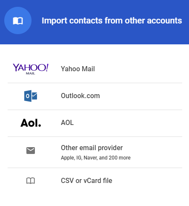This screenshot has width=189, height=206.
Task: Click the small MAIL text under Yahoo logo
Action: point(30,73)
